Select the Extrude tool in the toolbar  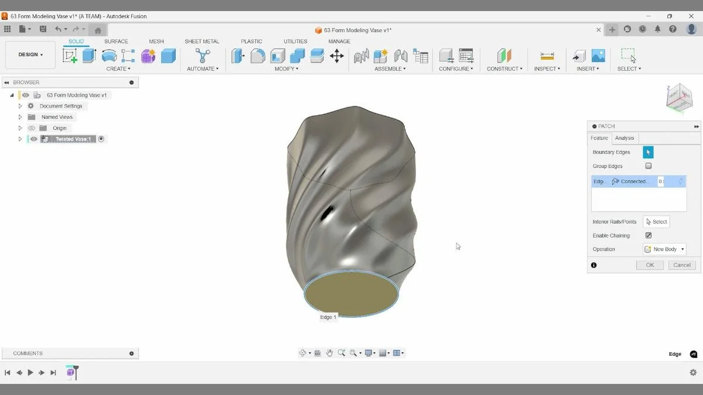tap(89, 56)
